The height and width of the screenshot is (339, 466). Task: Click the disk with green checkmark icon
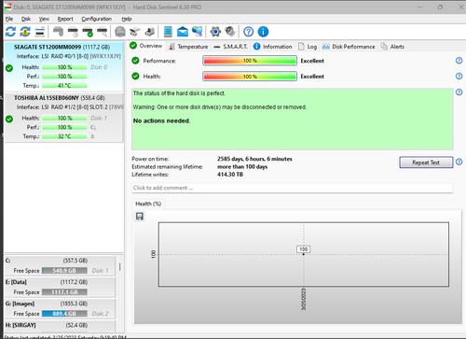point(88,32)
